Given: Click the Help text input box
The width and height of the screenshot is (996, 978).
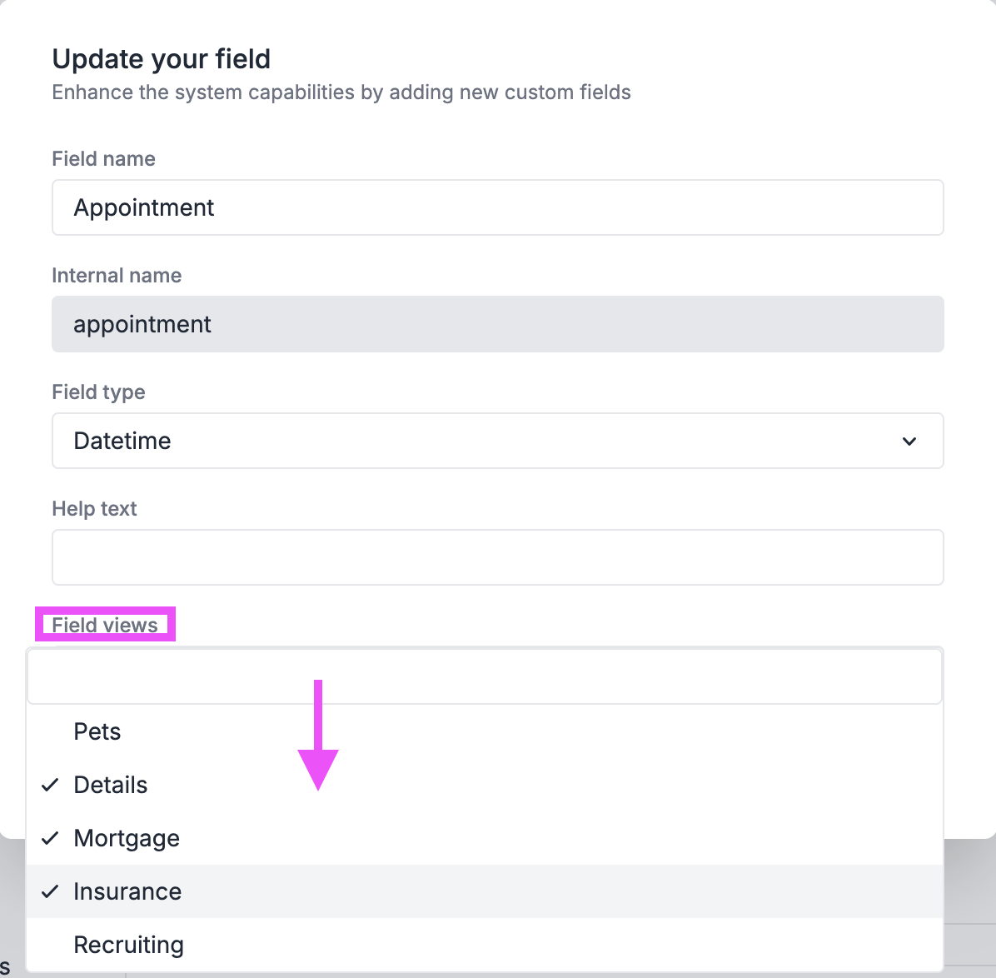Looking at the screenshot, I should point(497,556).
